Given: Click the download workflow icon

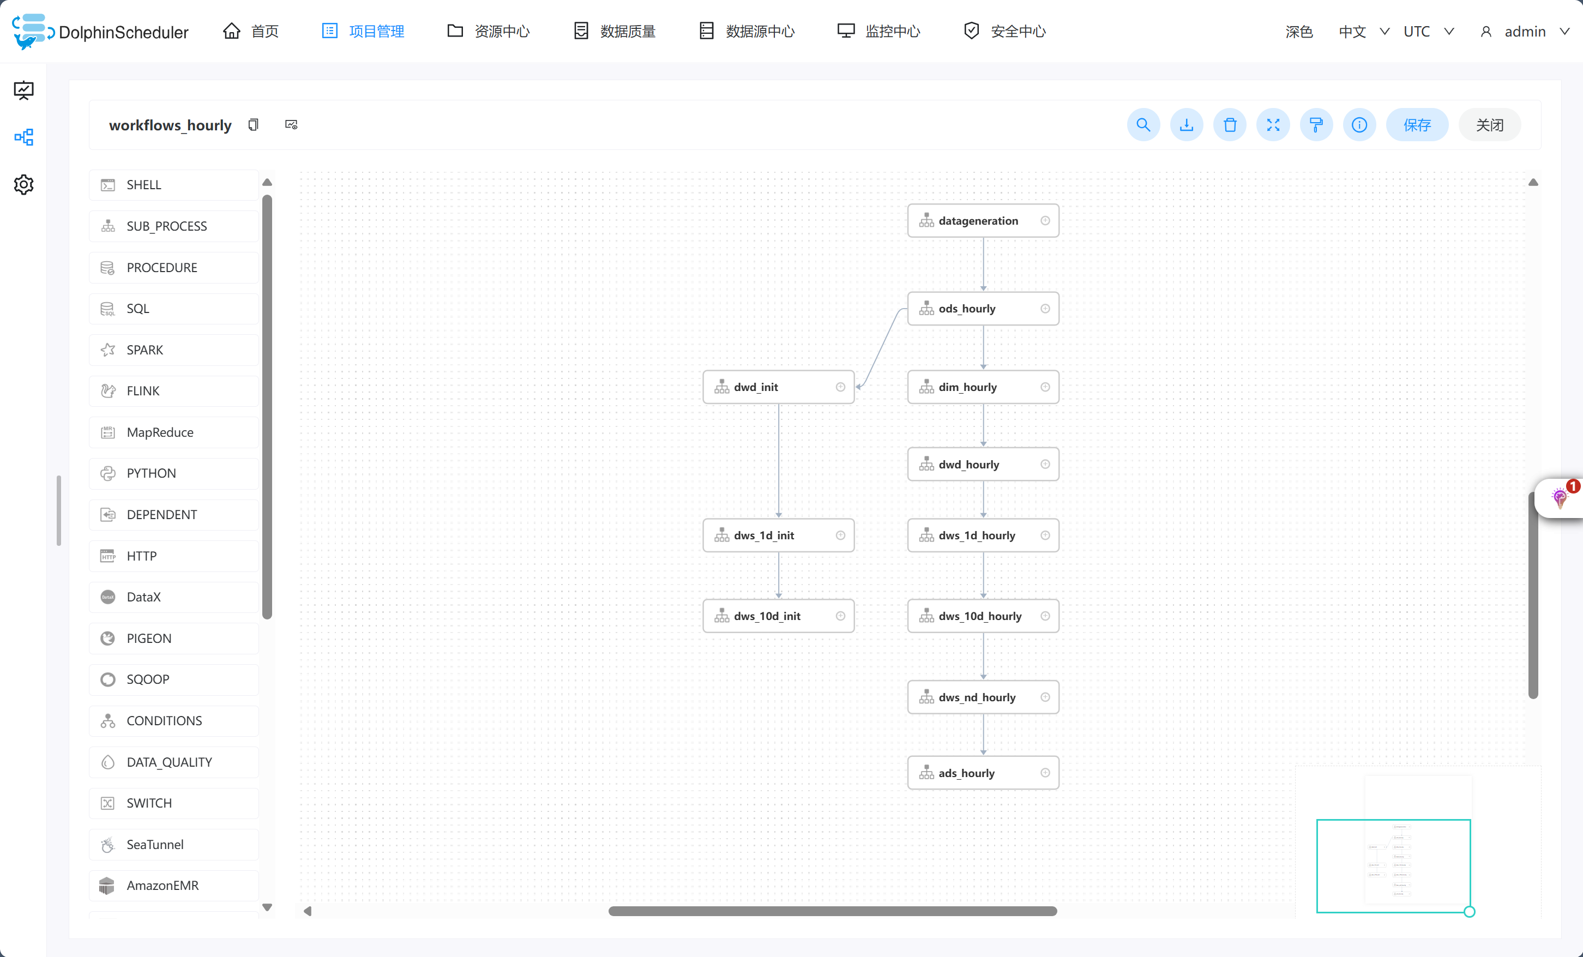Looking at the screenshot, I should pos(1186,125).
